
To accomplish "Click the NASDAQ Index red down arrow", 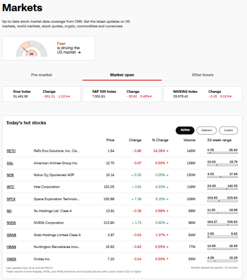I will pos(231,97).
